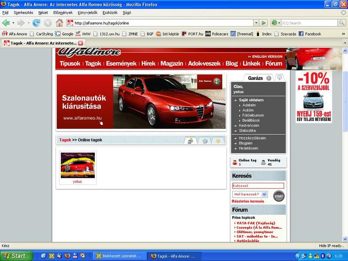Open the Alfa Amore bookmark
This screenshot has height=261, width=348.
click(15, 34)
